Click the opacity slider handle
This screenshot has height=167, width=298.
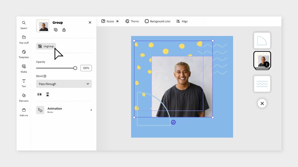point(75,68)
